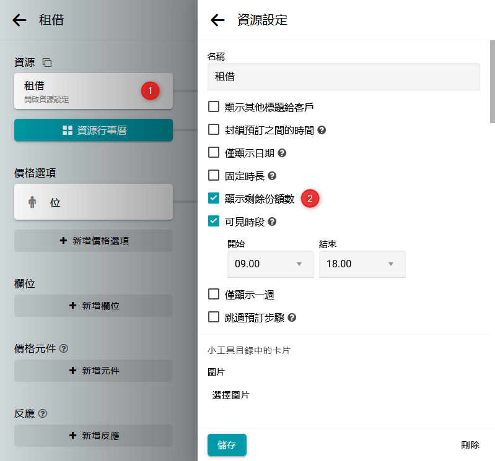Click help icon next to 跳過預訂步驟
The width and height of the screenshot is (495, 461).
click(292, 318)
